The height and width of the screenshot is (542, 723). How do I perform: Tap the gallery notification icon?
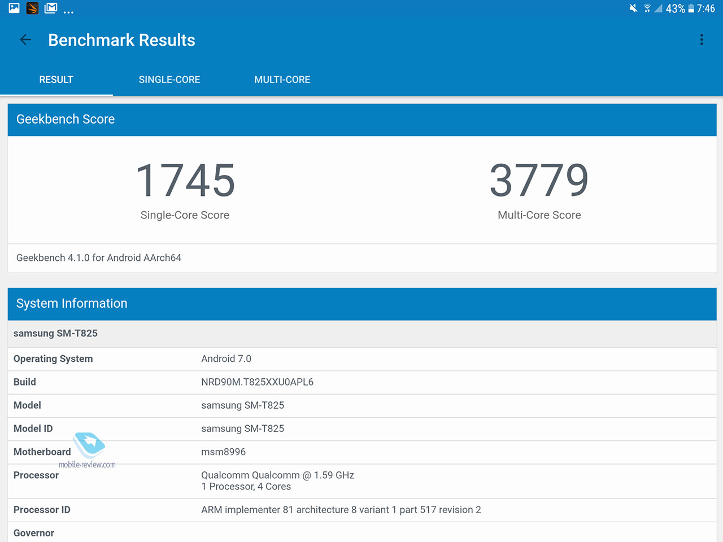tap(14, 8)
